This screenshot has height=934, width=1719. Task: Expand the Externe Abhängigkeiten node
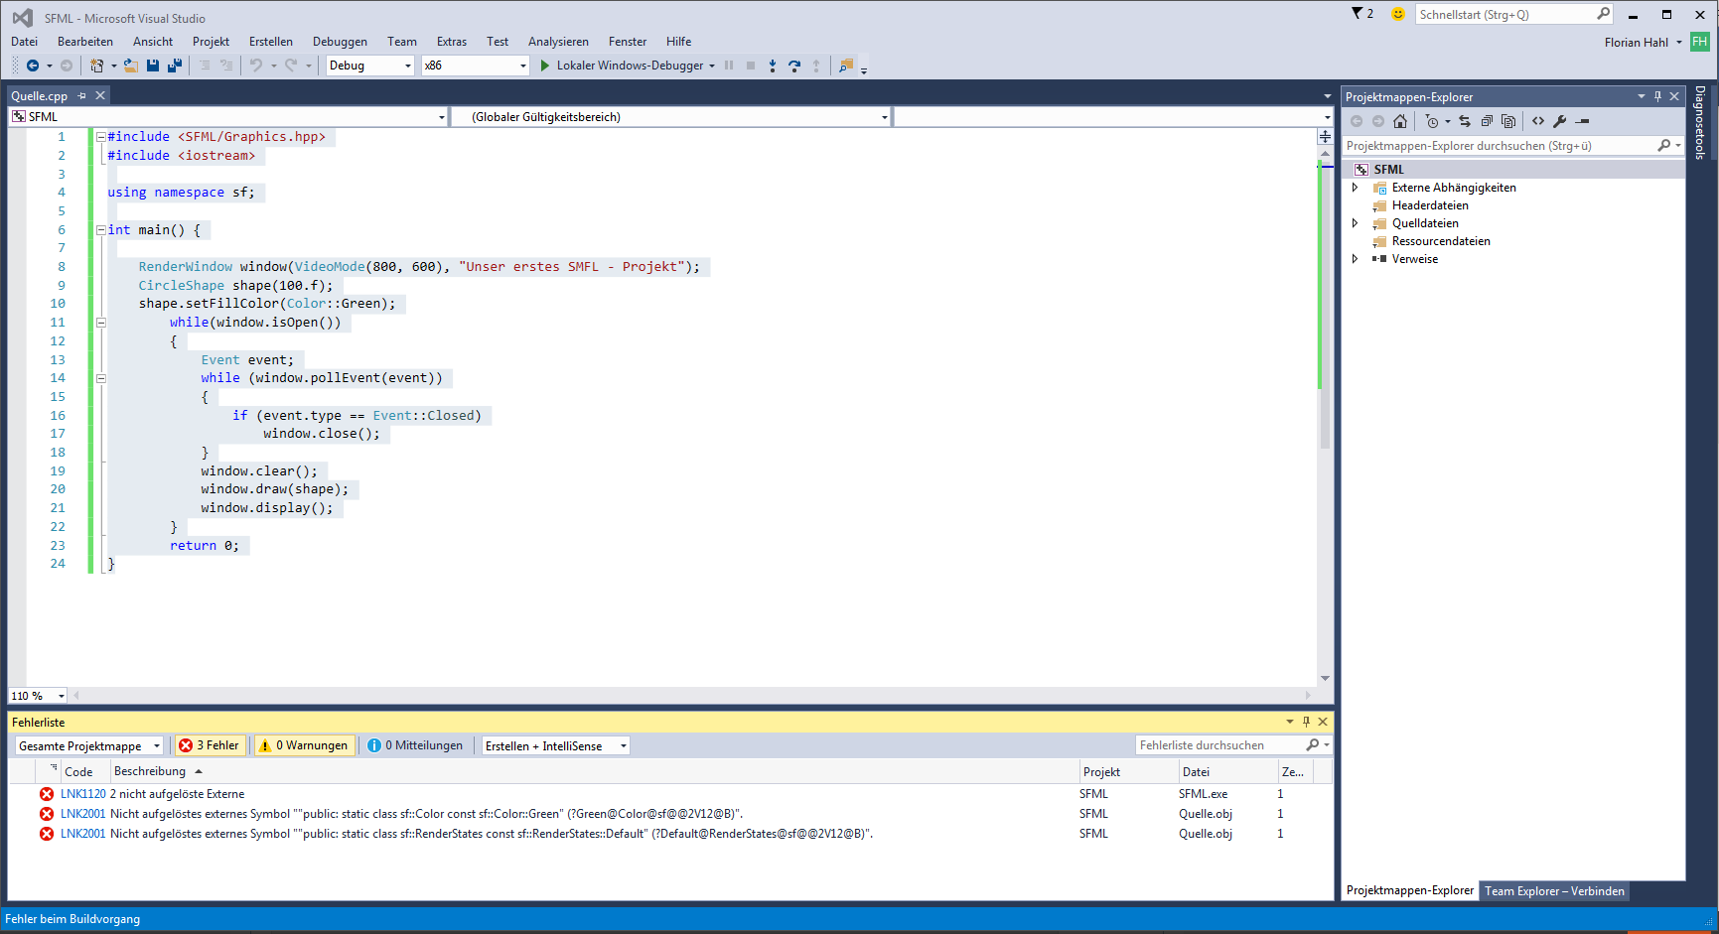click(1355, 188)
